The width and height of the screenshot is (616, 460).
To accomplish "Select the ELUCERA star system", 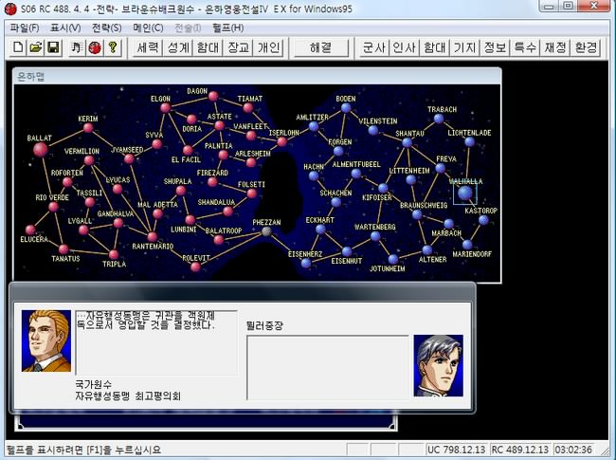I will click(30, 230).
